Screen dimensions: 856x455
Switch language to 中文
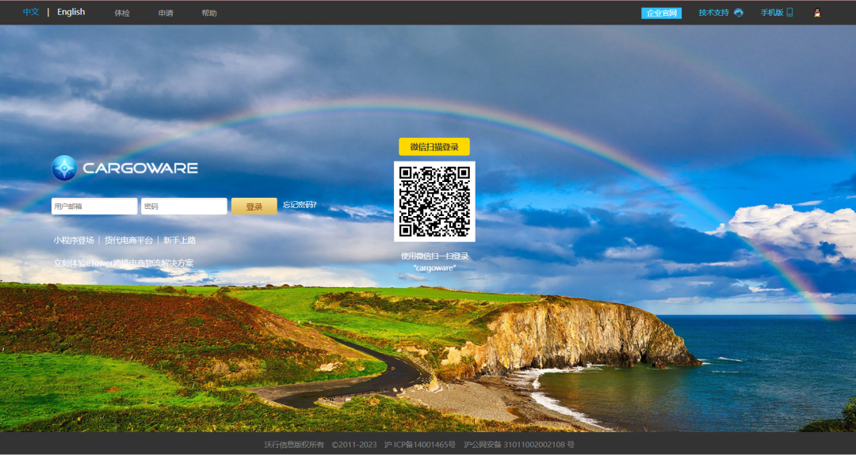click(31, 13)
